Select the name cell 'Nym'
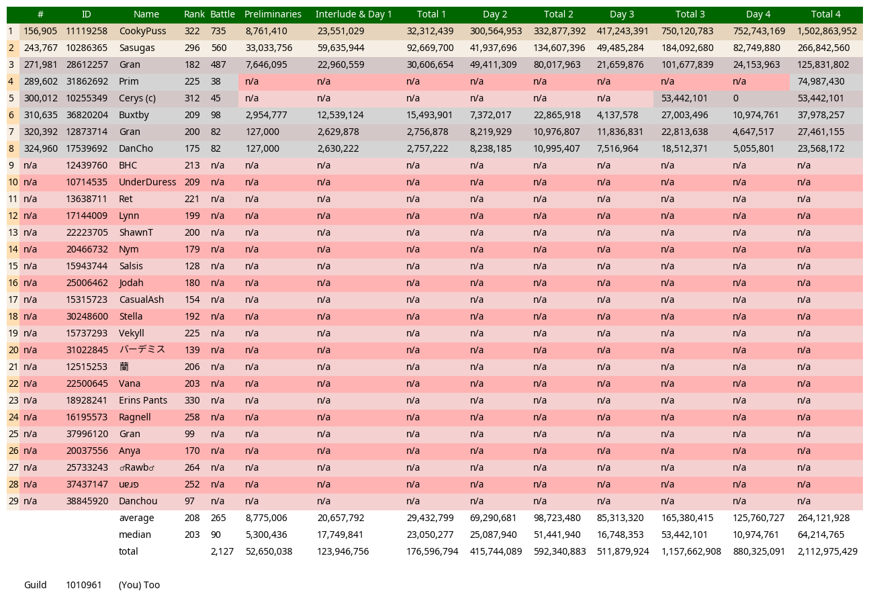 coord(129,249)
